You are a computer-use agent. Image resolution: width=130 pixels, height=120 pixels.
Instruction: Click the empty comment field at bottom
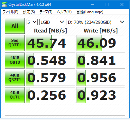click(65, 111)
